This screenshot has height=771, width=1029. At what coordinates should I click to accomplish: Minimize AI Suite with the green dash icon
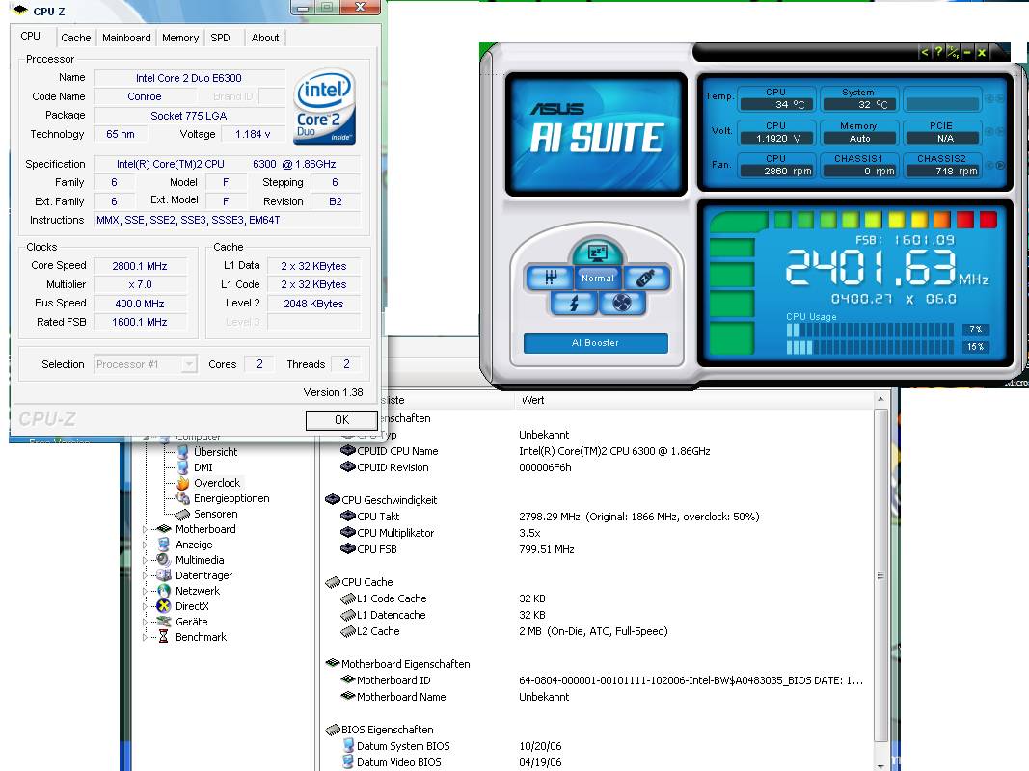(x=967, y=52)
